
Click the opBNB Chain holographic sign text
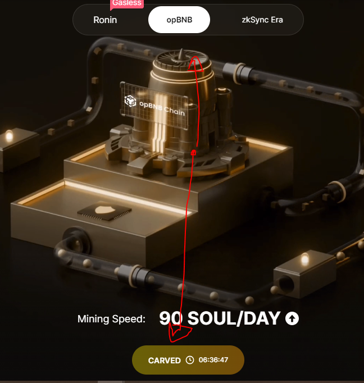pos(162,108)
